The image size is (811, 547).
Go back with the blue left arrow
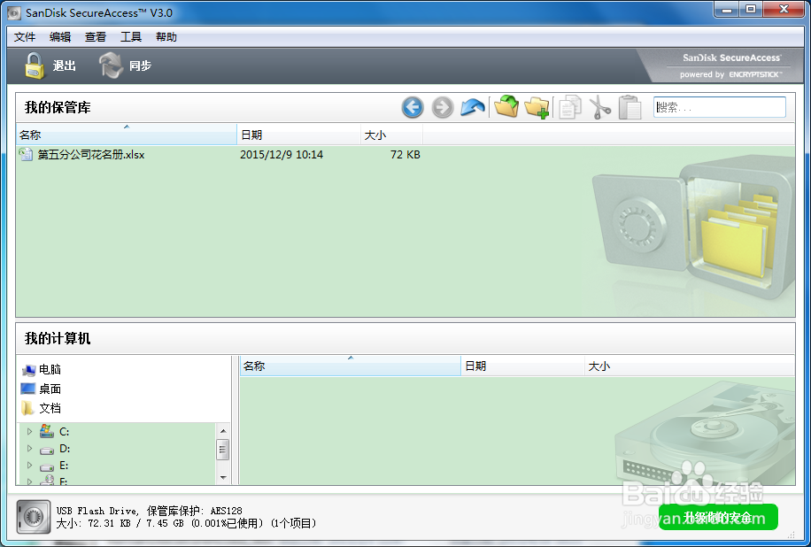pyautogui.click(x=413, y=107)
